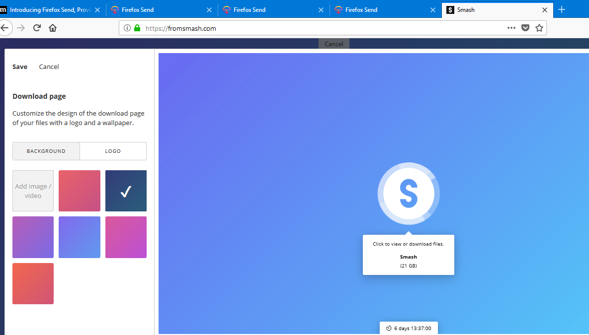Viewport: 589px width, 335px height.
Task: Add an image or video background
Action: [33, 191]
